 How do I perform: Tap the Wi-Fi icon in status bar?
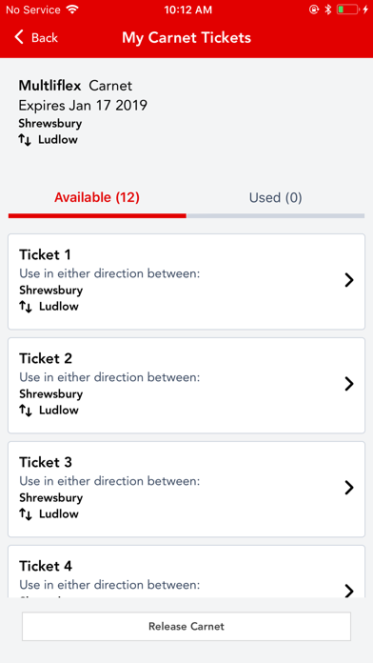coord(72,10)
